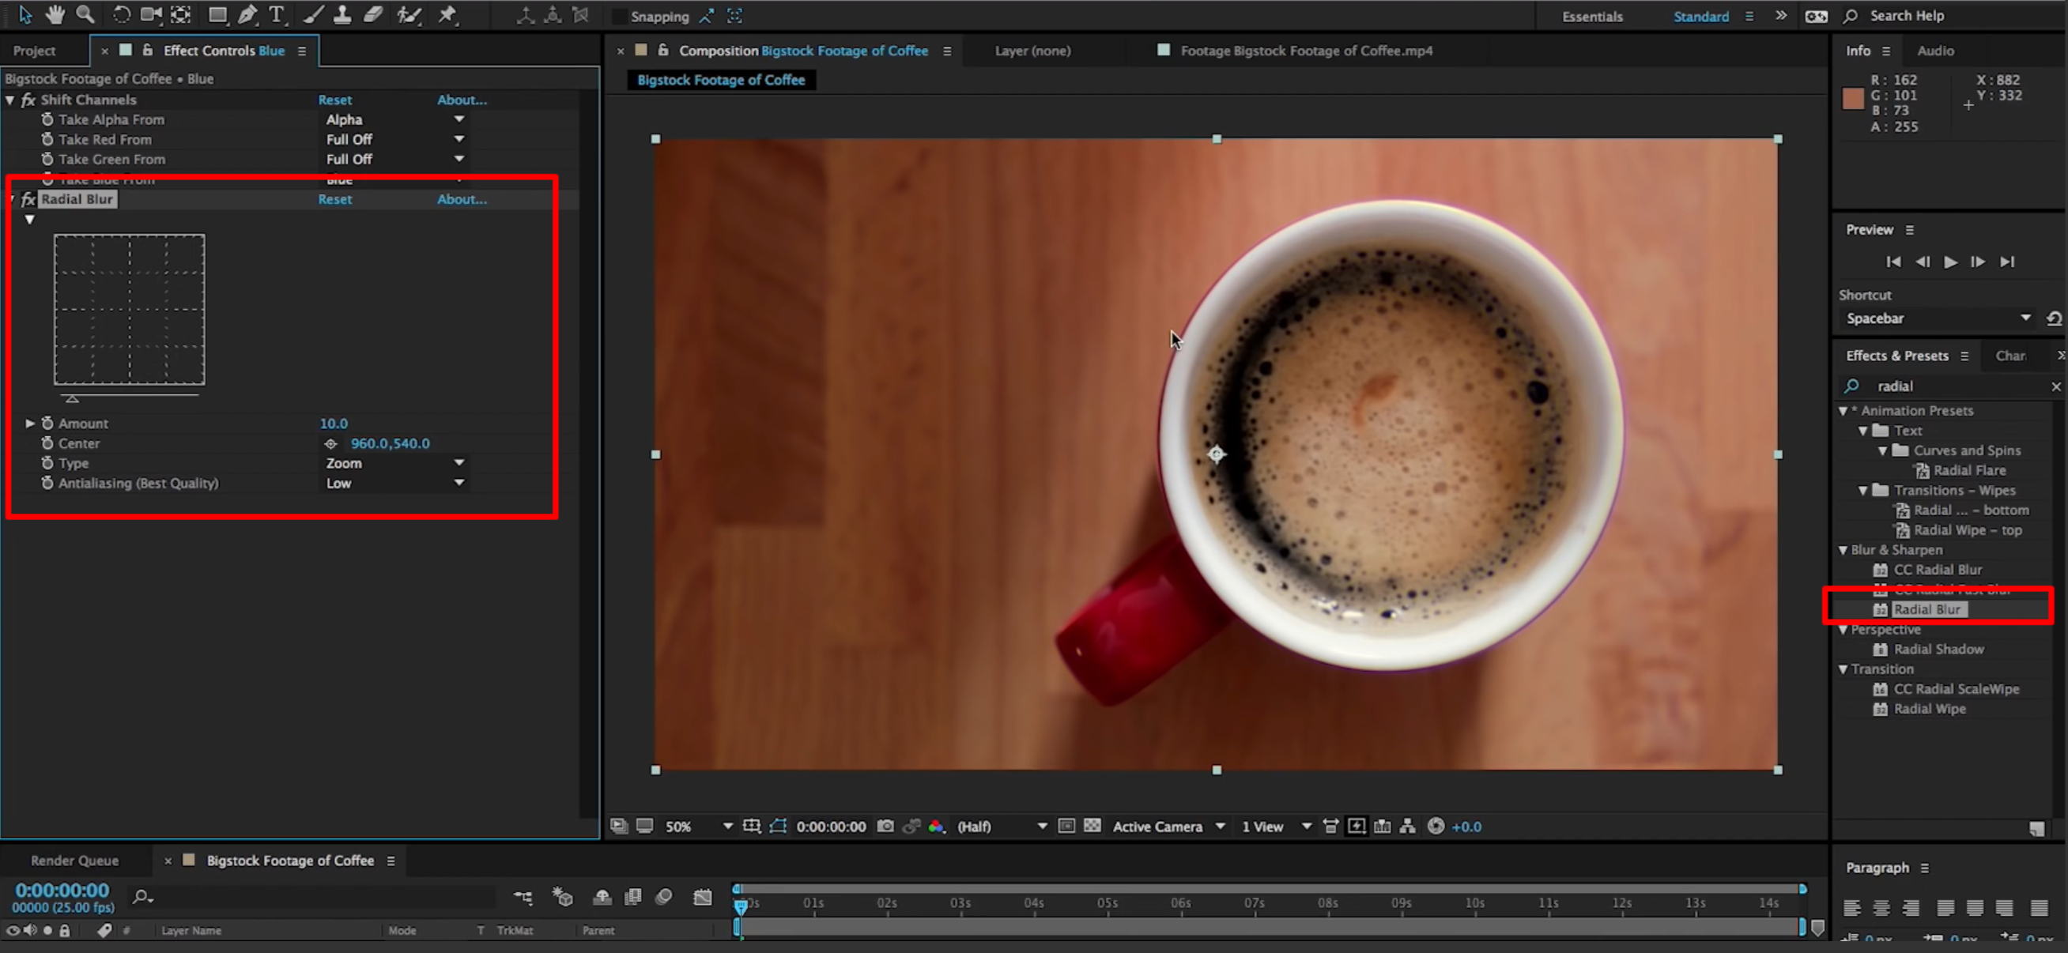The image size is (2068, 953).
Task: Choose the Clone Stamp tool
Action: click(342, 14)
